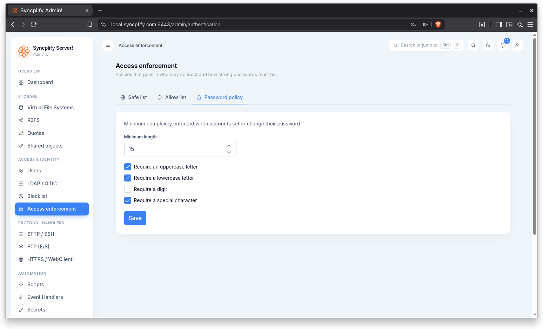Viewport: 543px width, 329px height.
Task: Select the Password policy tab
Action: 220,97
